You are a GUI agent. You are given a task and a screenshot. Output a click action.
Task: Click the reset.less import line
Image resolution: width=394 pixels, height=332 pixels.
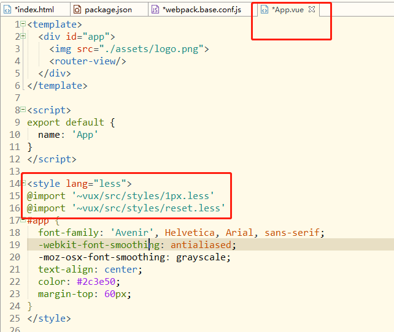pos(126,208)
